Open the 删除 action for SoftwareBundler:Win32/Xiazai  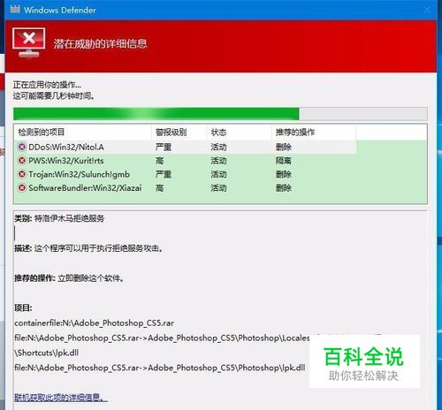coord(284,187)
